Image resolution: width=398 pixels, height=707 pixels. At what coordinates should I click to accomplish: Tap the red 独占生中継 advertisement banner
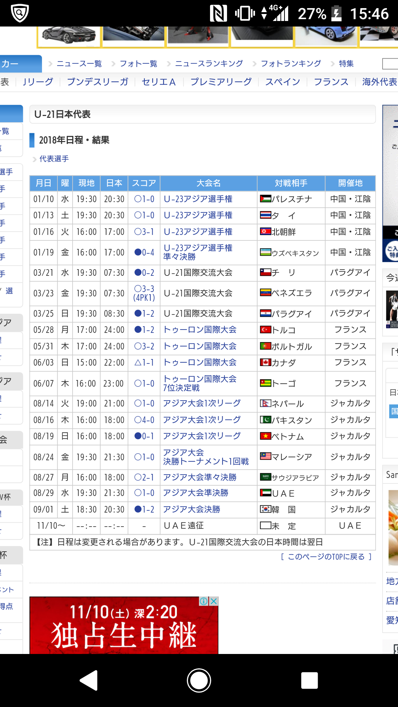[x=124, y=626]
